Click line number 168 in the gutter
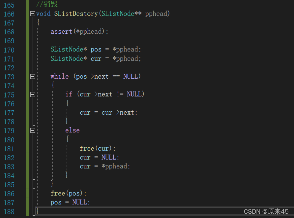This screenshot has width=294, height=218. click(x=9, y=32)
